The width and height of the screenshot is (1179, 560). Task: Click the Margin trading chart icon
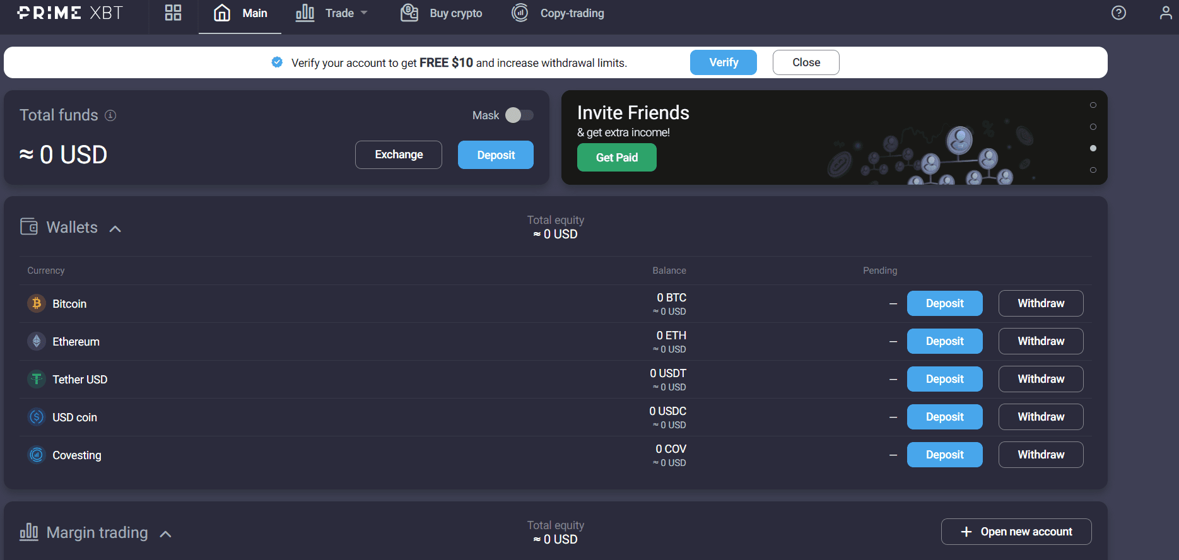pos(29,532)
